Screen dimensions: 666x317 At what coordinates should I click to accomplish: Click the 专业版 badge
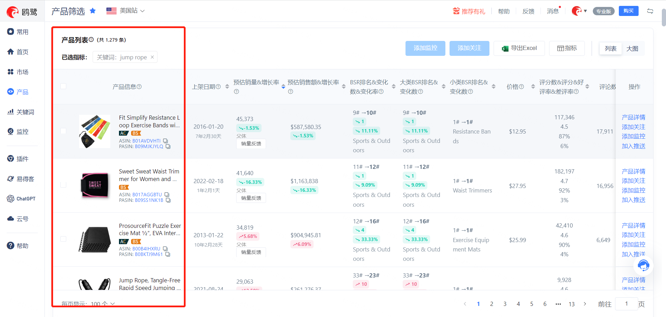604,11
